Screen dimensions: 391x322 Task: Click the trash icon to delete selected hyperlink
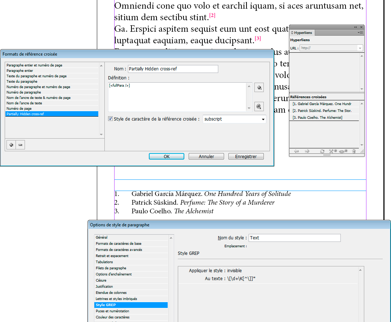point(354,151)
